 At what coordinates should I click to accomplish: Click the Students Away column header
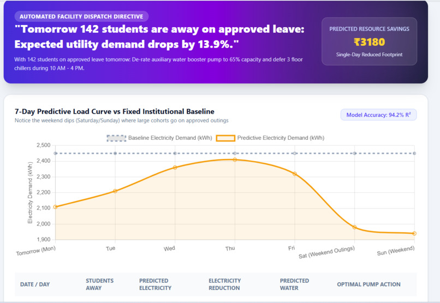point(99,284)
